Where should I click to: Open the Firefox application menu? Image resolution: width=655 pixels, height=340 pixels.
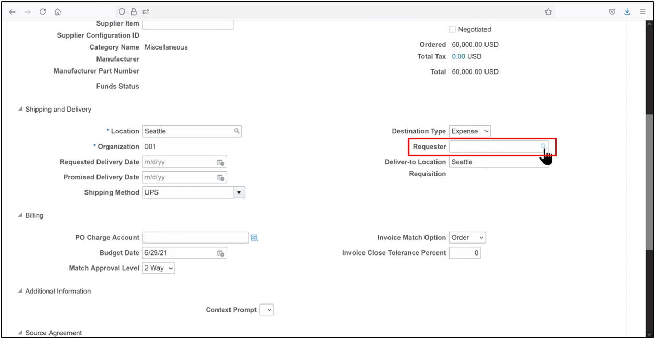pyautogui.click(x=642, y=11)
